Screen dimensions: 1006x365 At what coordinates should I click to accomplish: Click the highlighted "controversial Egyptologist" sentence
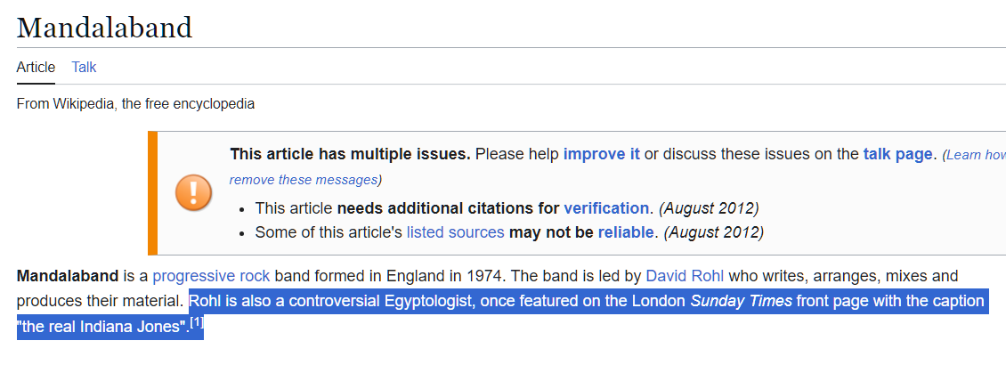point(504,313)
